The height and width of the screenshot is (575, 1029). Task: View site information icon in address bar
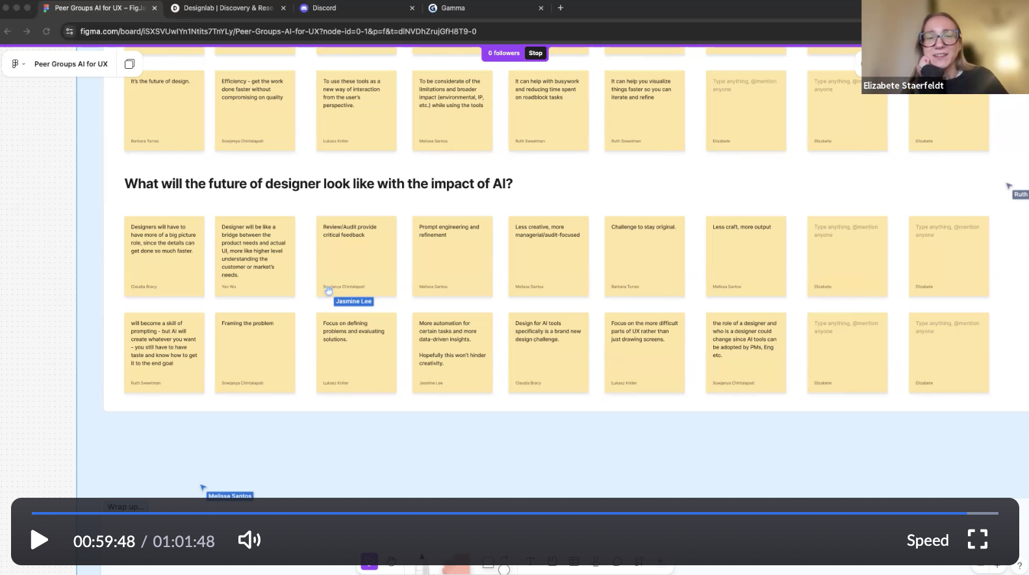(70, 31)
